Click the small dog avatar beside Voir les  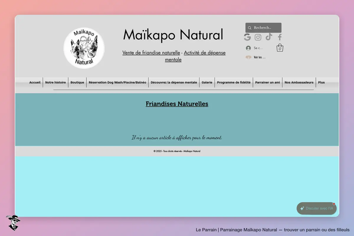click(248, 57)
